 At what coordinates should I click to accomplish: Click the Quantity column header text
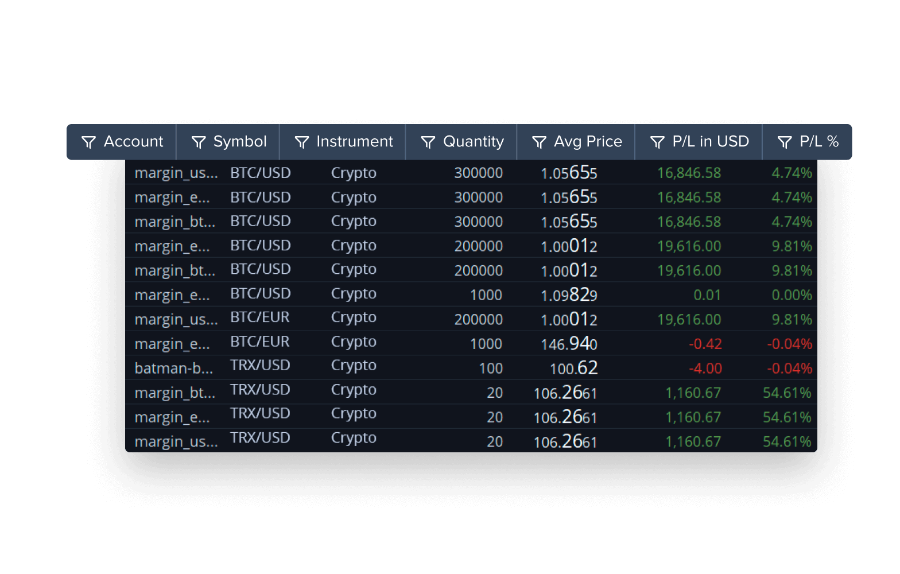tap(474, 142)
